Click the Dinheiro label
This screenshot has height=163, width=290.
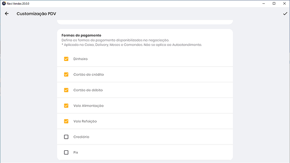[x=80, y=59]
